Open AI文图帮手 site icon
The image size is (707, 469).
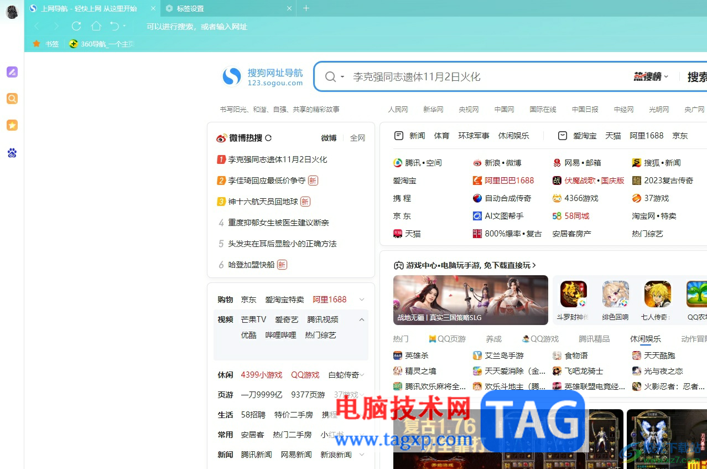point(477,216)
